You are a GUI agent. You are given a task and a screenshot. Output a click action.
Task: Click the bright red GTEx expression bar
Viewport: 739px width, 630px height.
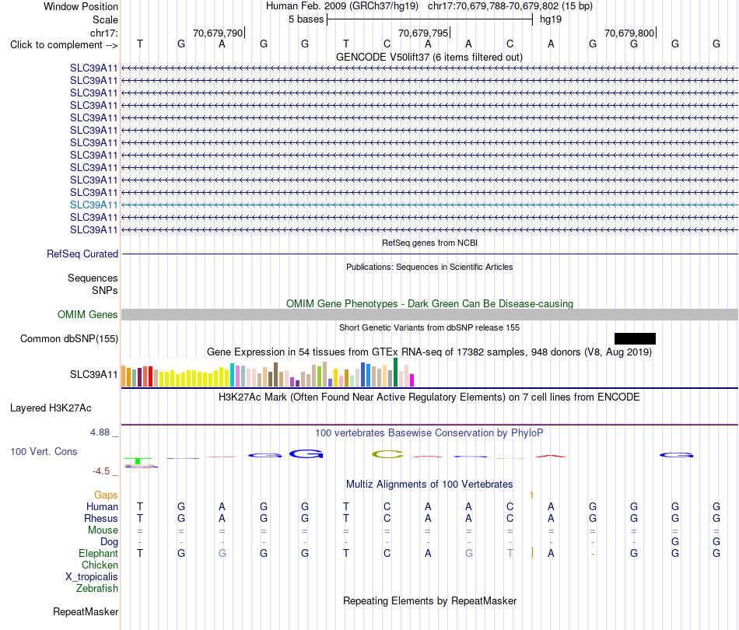coord(150,376)
